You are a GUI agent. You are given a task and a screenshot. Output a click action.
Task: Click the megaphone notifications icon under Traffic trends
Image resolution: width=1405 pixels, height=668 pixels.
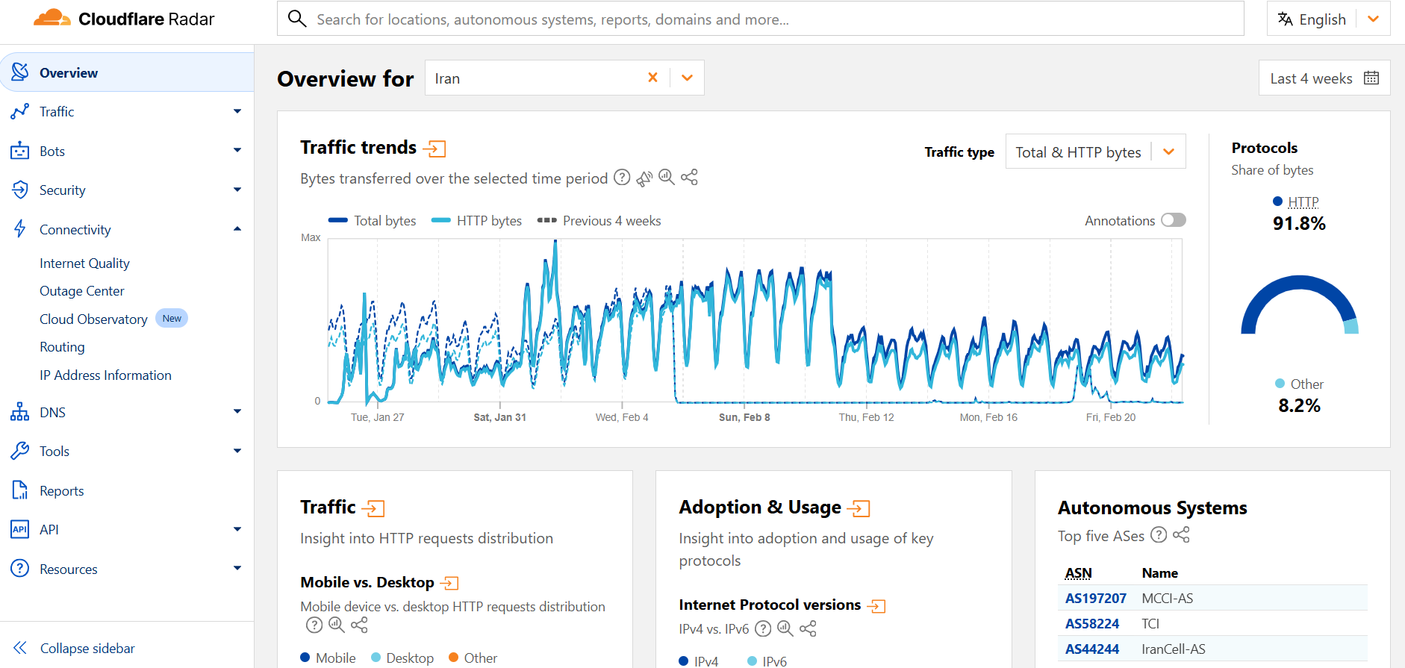[x=644, y=178]
